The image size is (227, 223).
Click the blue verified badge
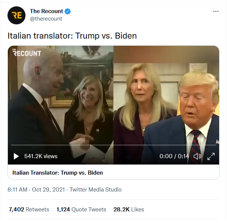point(67,11)
